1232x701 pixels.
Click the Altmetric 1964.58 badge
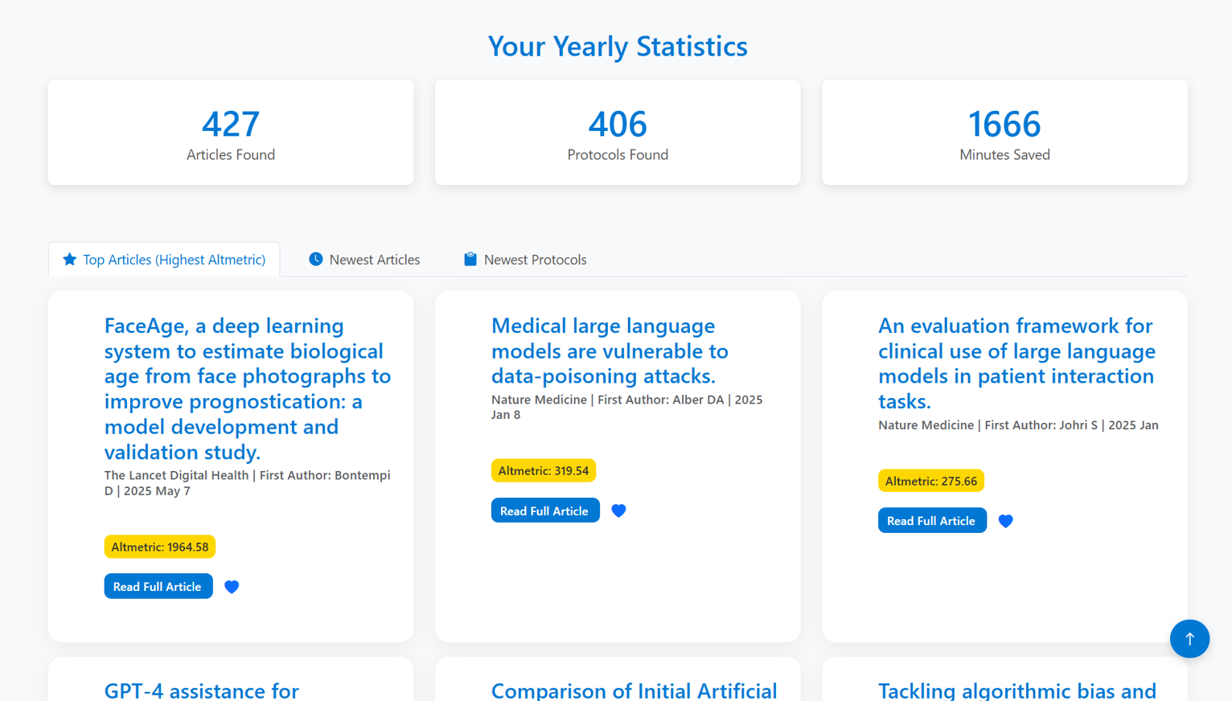[x=160, y=547]
